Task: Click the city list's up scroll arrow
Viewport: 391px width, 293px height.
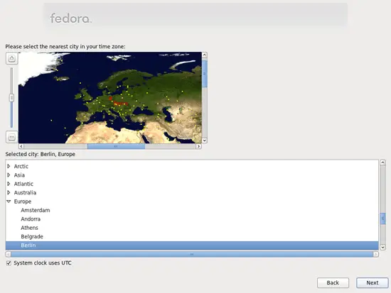Action: [382, 162]
